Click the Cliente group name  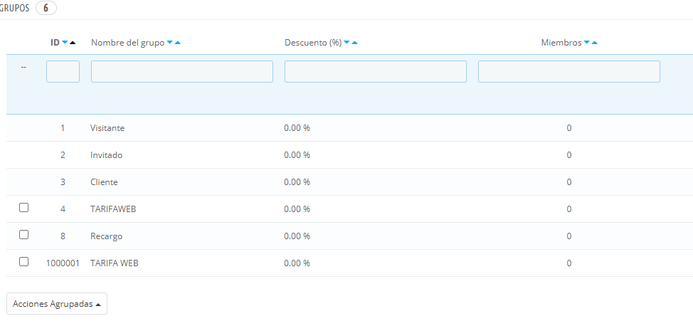coord(105,182)
